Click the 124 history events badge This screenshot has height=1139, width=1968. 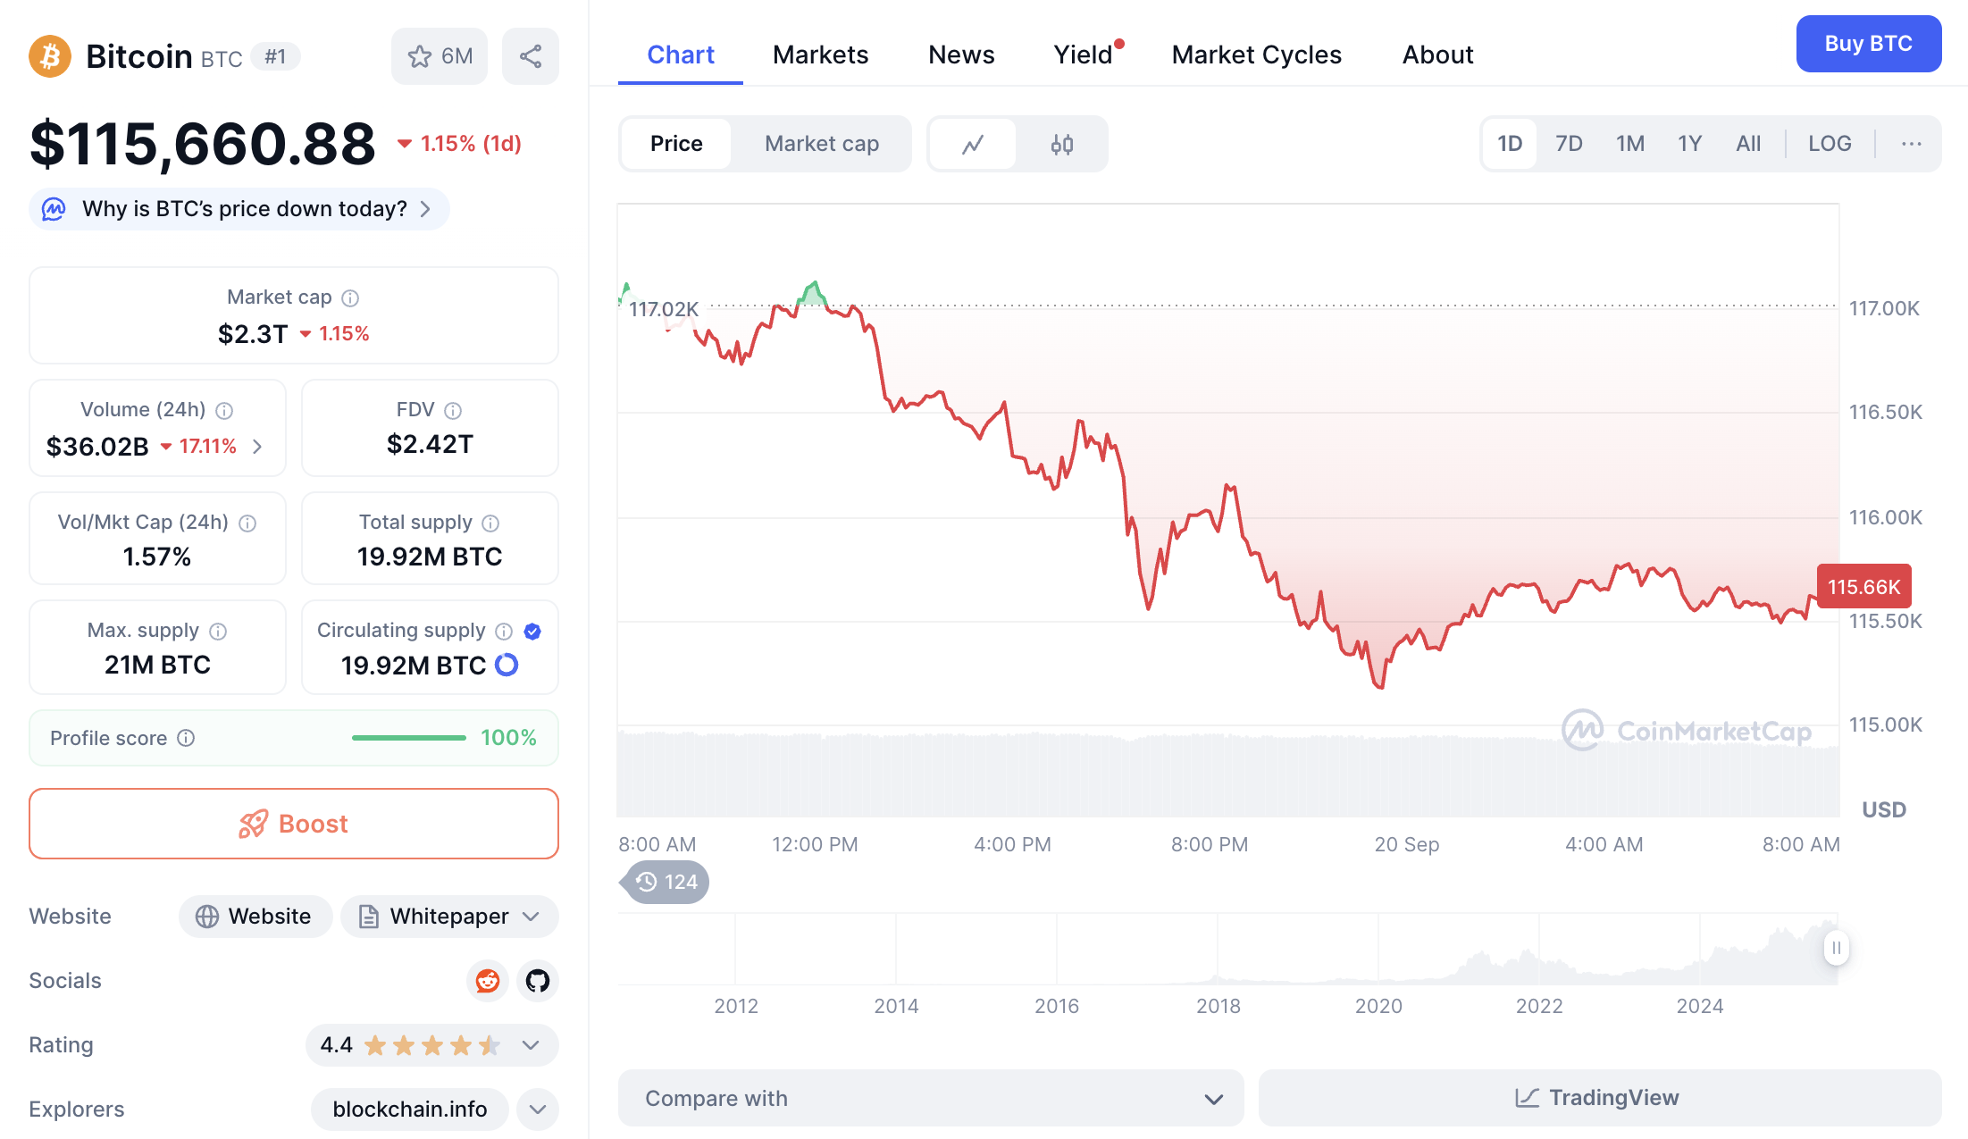pyautogui.click(x=666, y=883)
